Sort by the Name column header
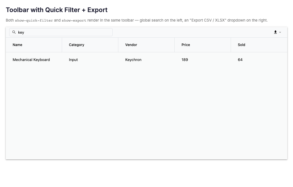 [x=34, y=45]
